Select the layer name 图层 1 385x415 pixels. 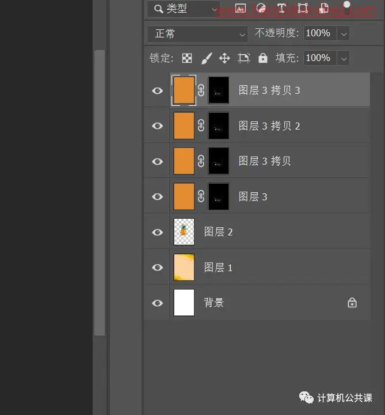(x=218, y=268)
